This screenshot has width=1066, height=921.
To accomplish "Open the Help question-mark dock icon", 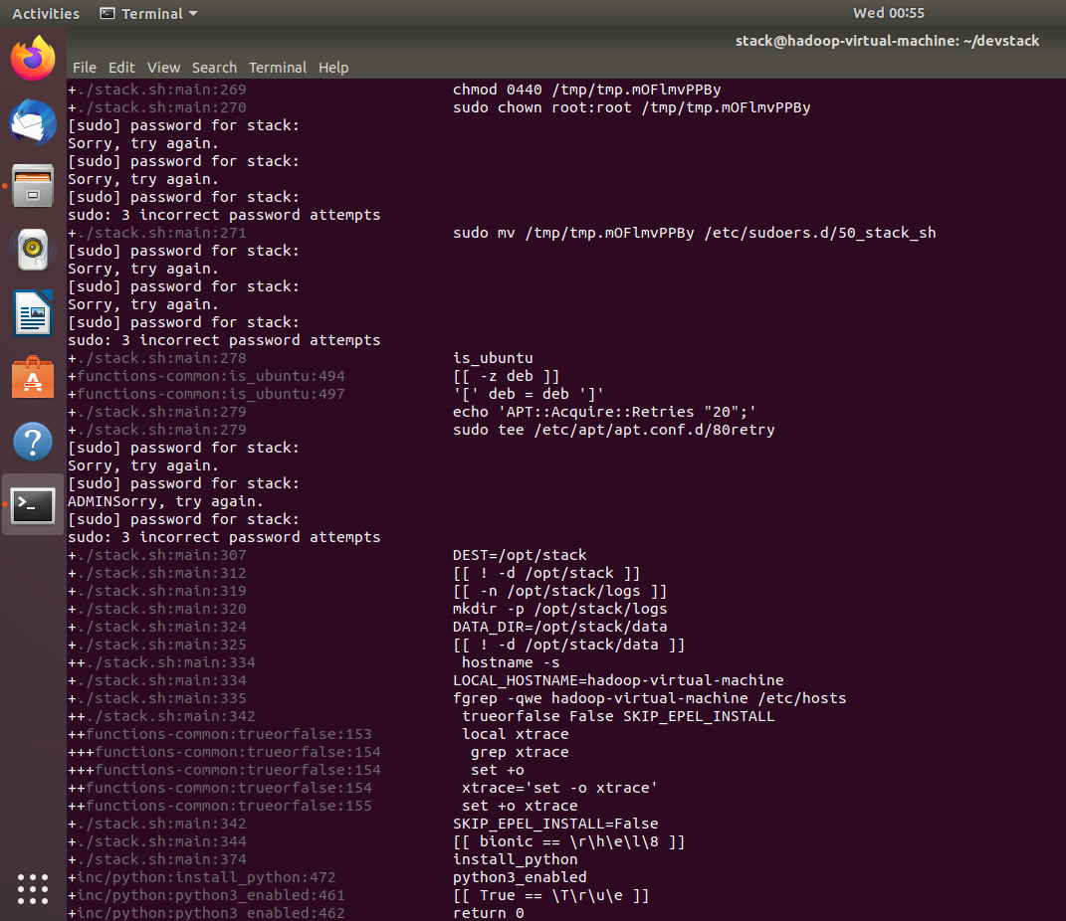I will pyautogui.click(x=33, y=442).
